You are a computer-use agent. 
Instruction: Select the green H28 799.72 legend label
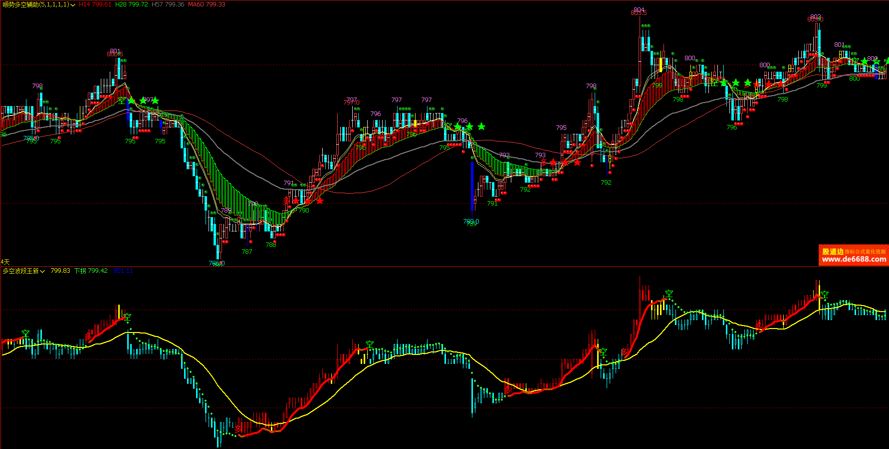[131, 4]
